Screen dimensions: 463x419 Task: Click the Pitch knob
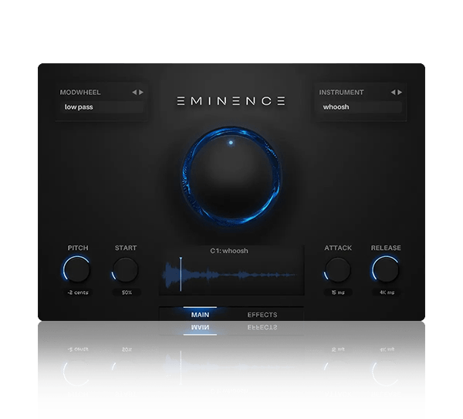[x=76, y=269]
